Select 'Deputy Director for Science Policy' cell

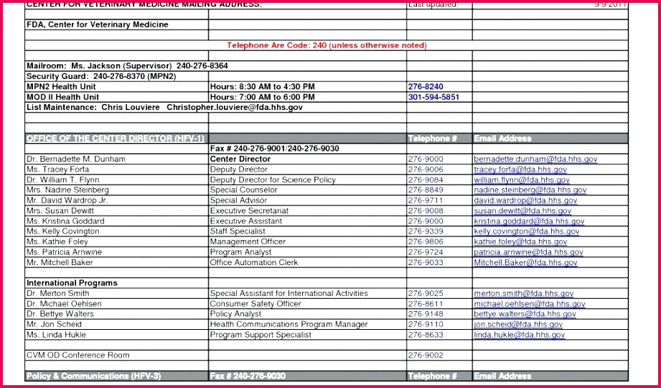pyautogui.click(x=307, y=180)
